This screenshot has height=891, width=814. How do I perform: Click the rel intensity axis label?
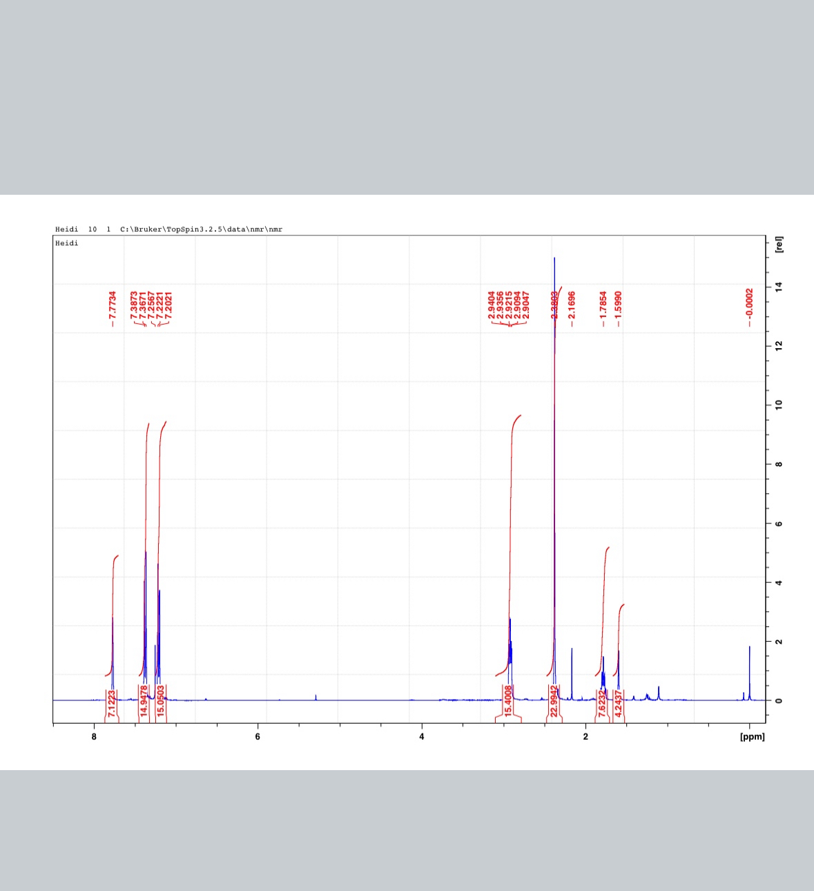(779, 244)
